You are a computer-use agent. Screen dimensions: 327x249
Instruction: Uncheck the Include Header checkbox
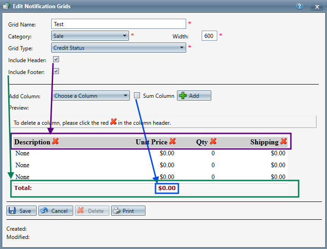pyautogui.click(x=56, y=59)
